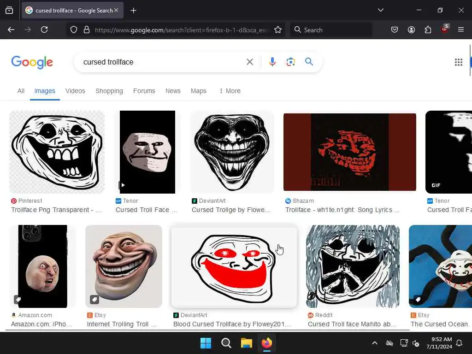Open Blood Cursed Trollface red-eyed image

click(234, 266)
